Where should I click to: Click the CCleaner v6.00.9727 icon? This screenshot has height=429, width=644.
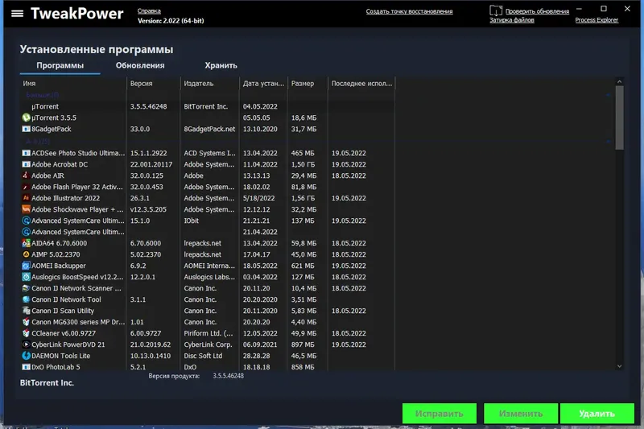(26, 333)
